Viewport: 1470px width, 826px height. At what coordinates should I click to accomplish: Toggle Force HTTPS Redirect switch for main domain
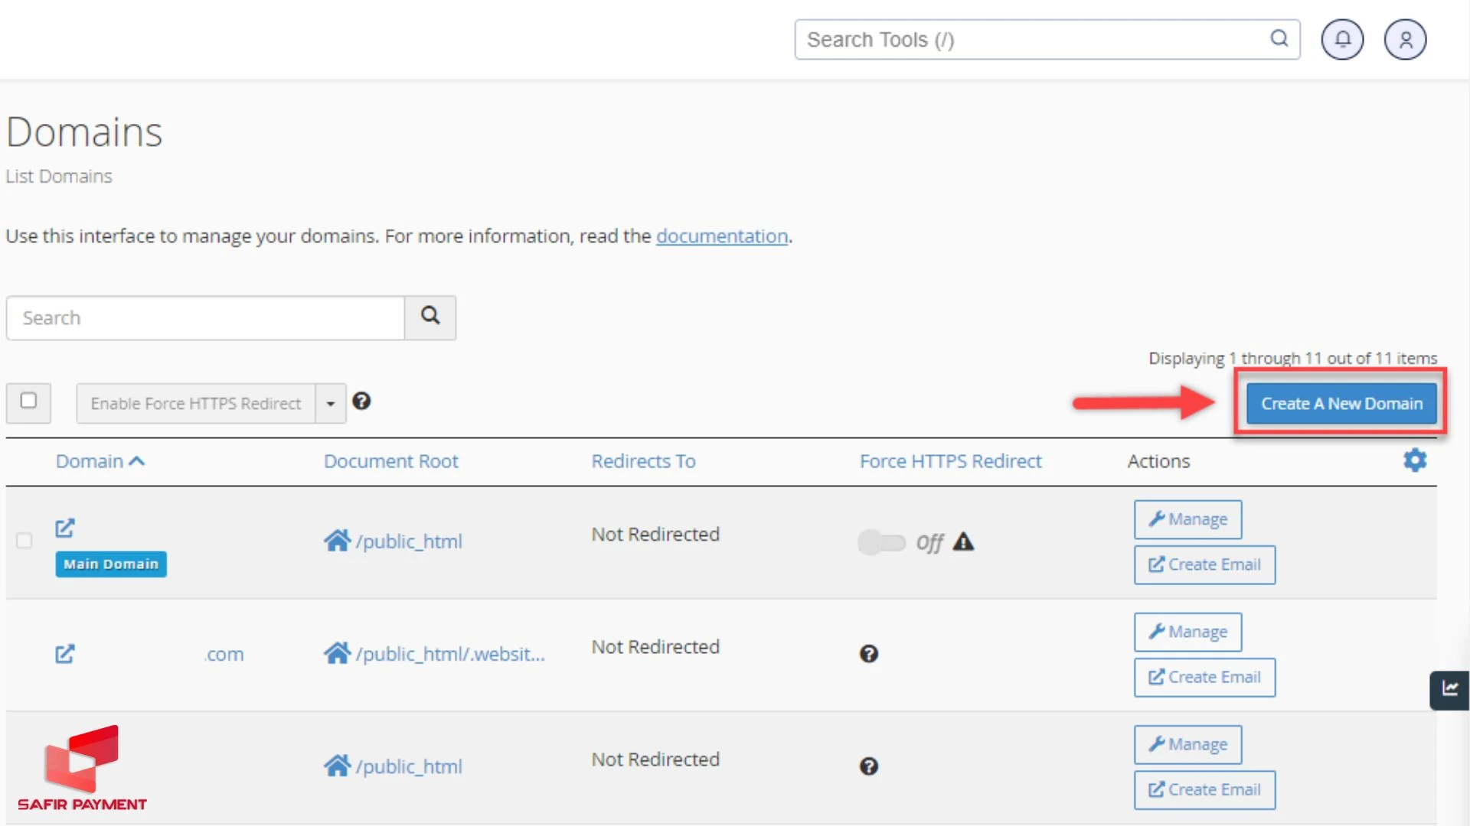(x=880, y=542)
